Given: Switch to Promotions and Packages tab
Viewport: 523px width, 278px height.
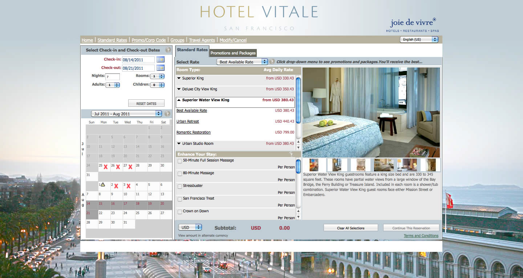Looking at the screenshot, I should click(233, 53).
